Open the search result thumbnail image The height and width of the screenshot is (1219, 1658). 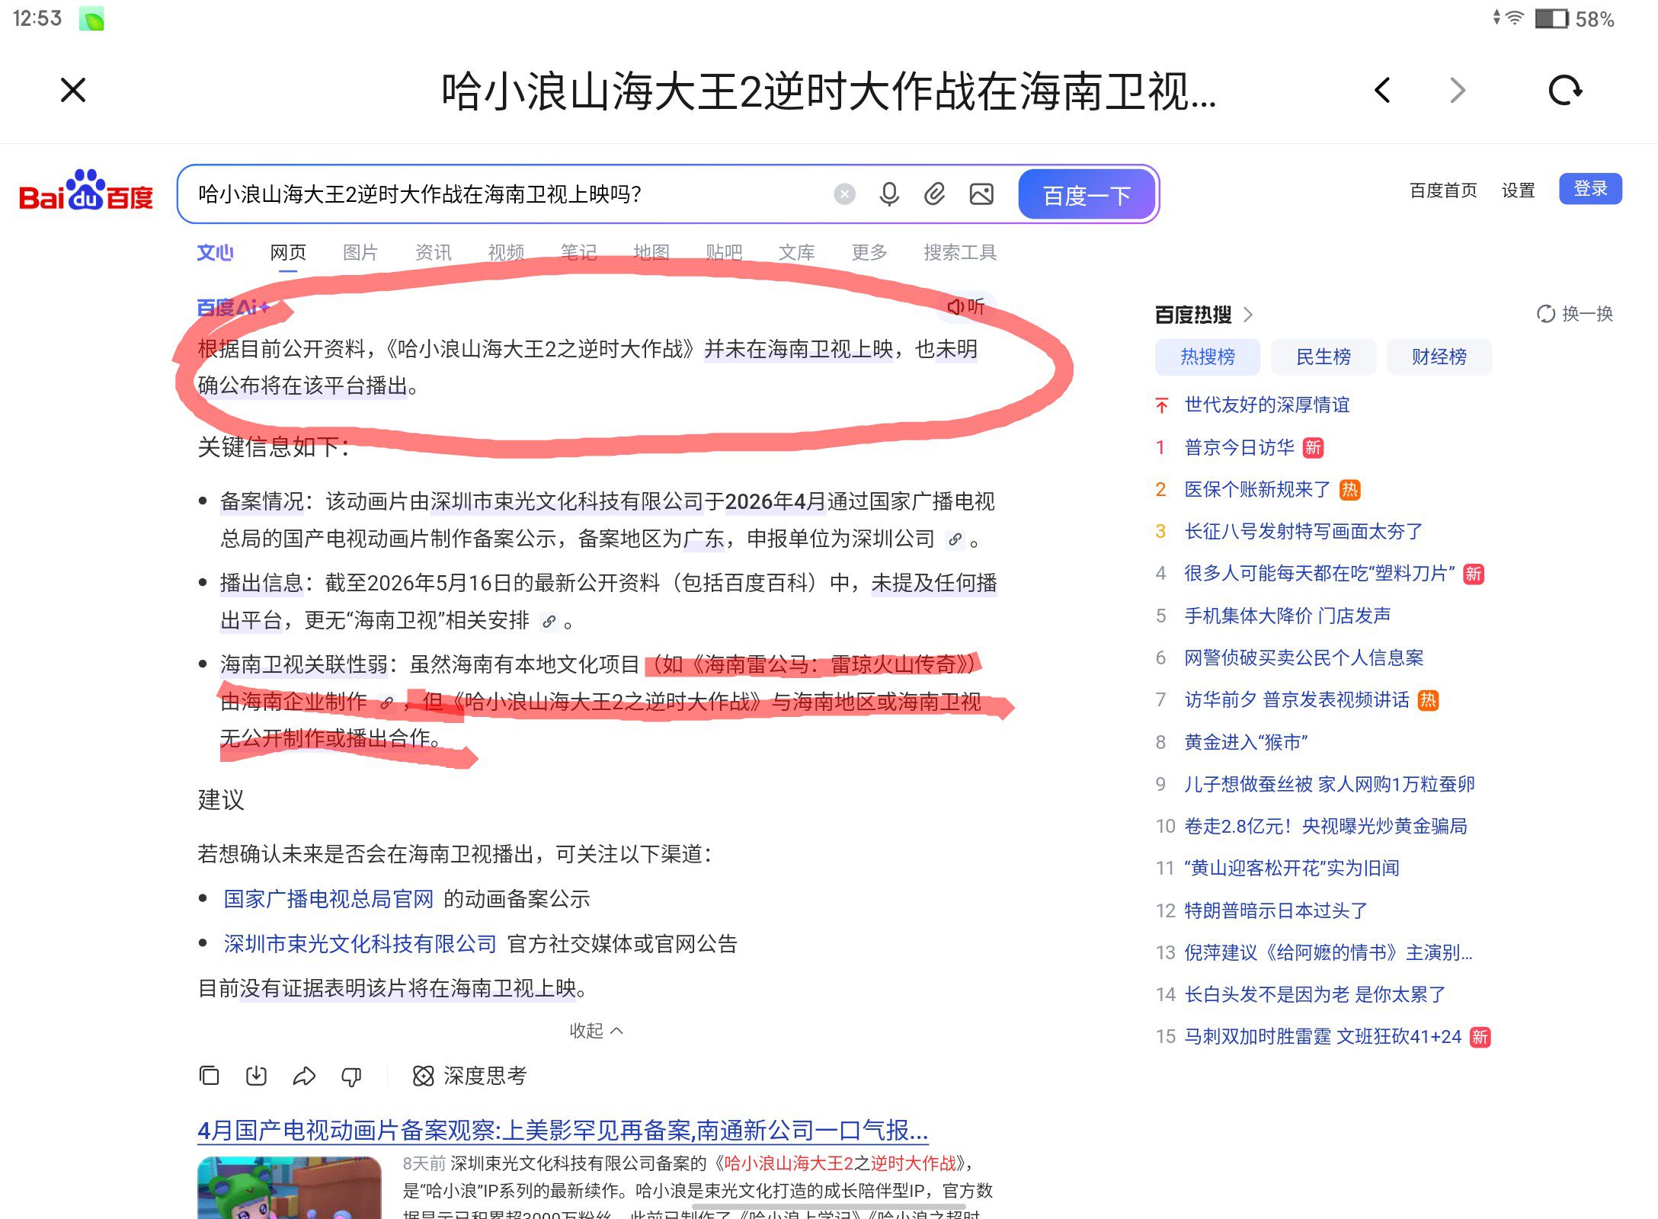point(290,1187)
